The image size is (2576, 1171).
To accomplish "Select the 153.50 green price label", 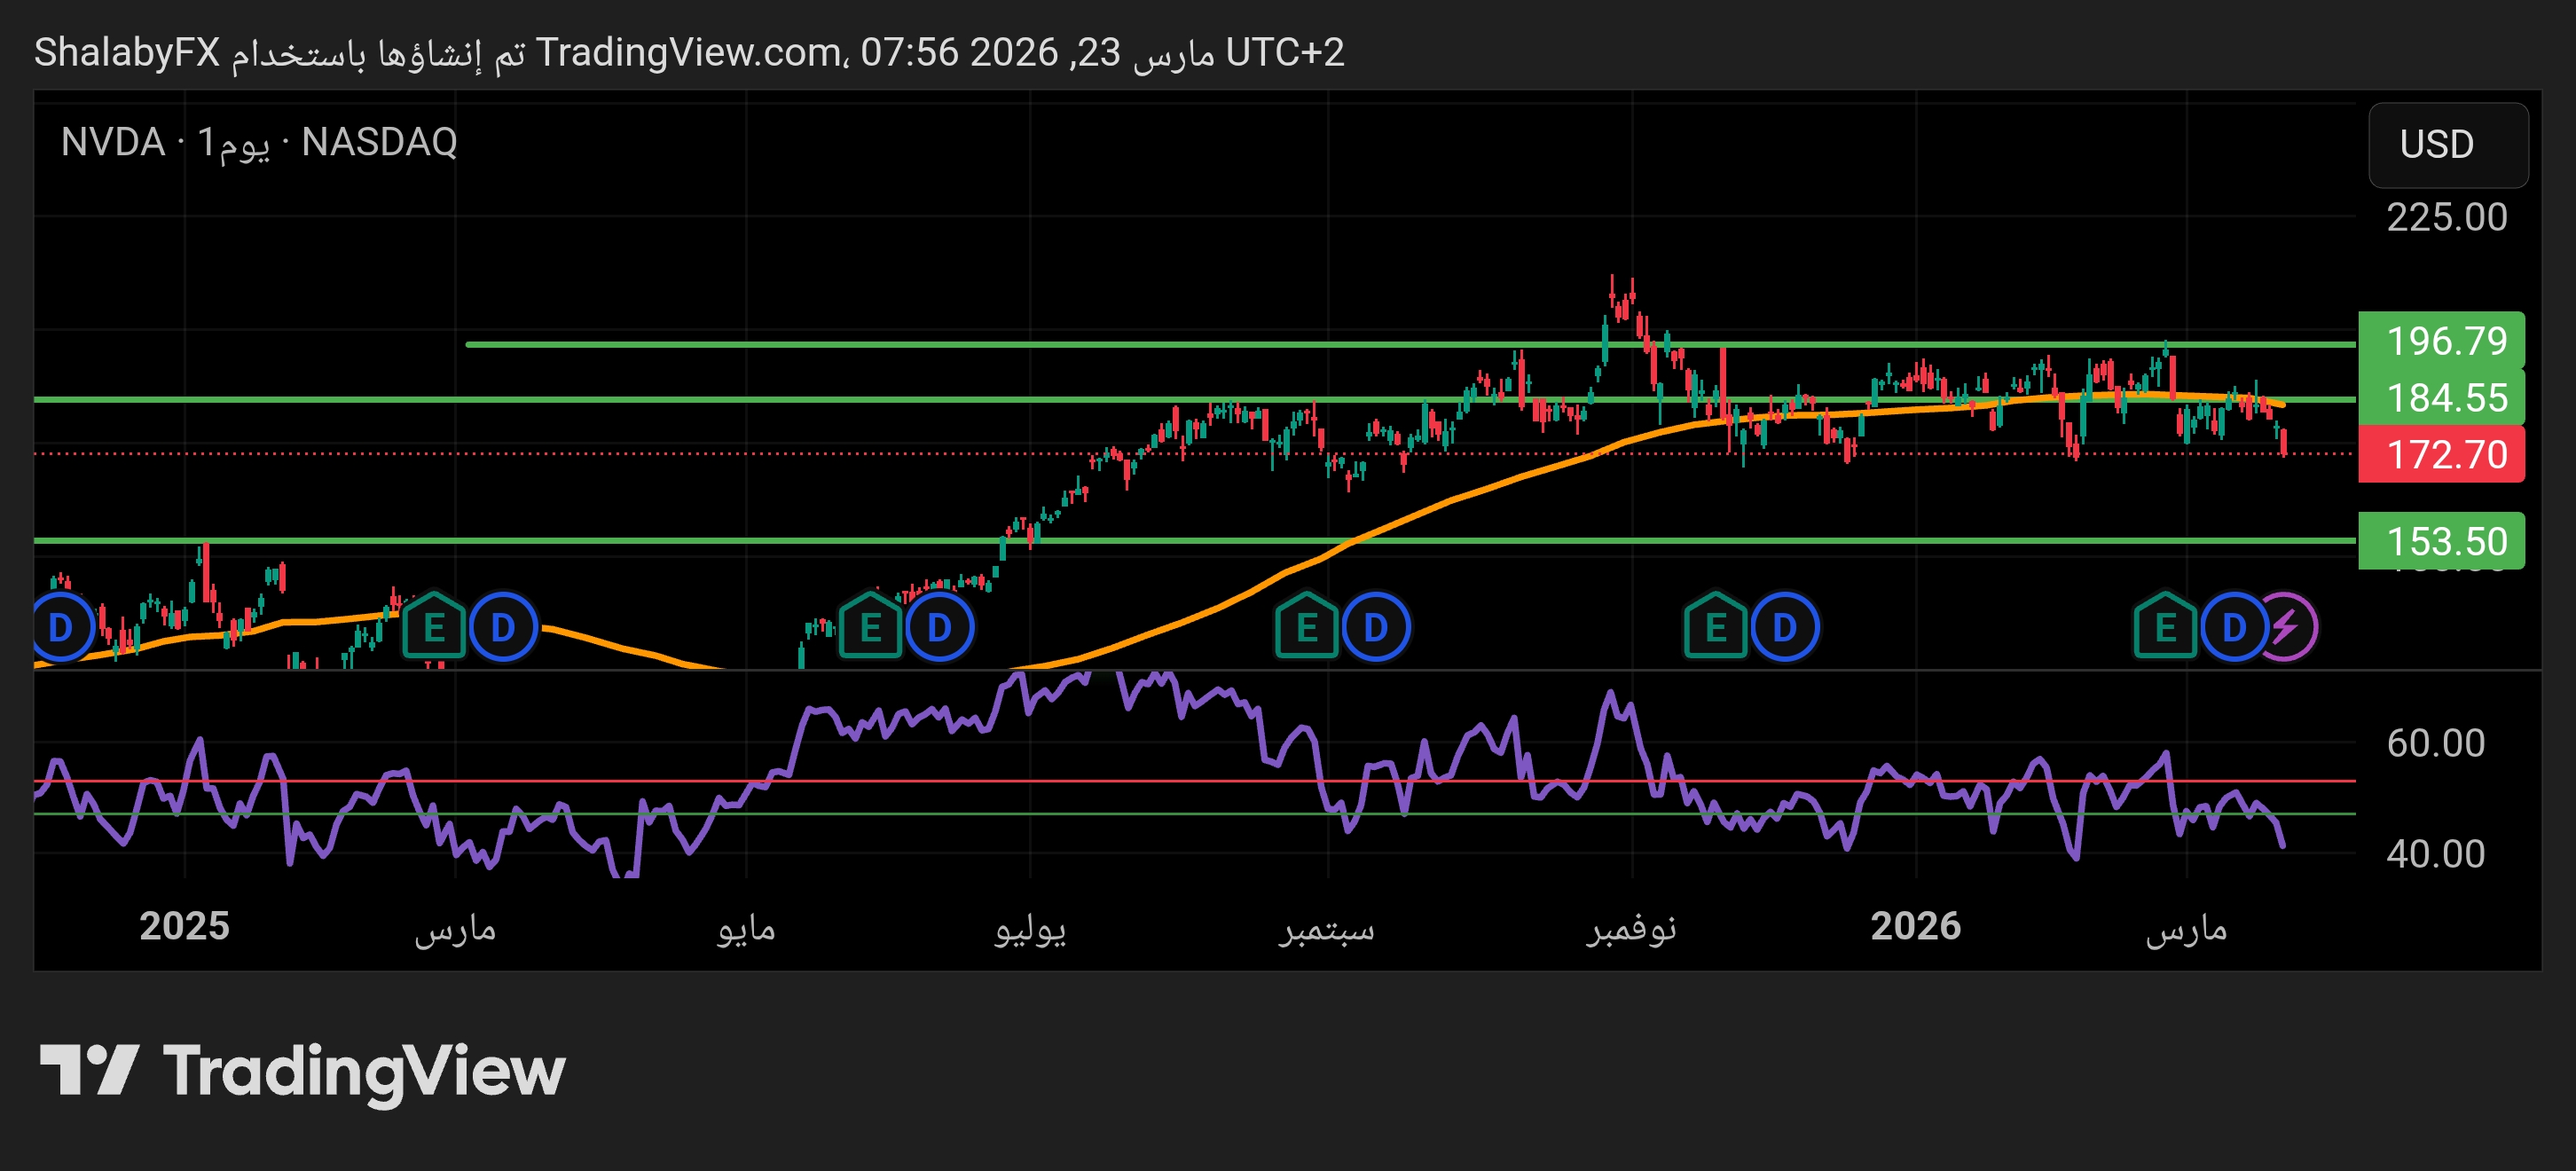I will coord(2441,541).
